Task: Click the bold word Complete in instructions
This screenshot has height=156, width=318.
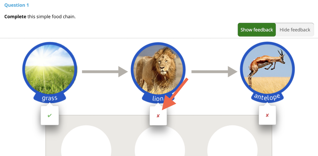Action: [x=15, y=17]
